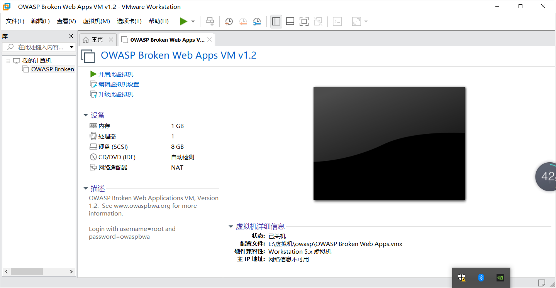Open the 虚拟机(M) menu
The height and width of the screenshot is (288, 556).
click(97, 21)
